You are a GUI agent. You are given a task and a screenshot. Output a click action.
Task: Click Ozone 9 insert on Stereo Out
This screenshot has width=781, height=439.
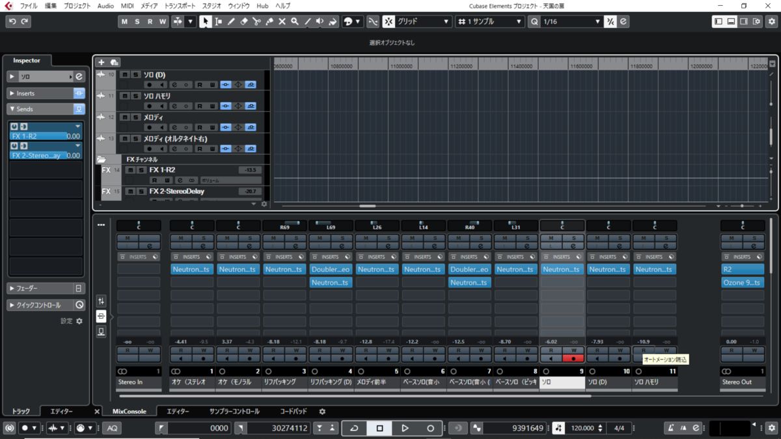[743, 282]
